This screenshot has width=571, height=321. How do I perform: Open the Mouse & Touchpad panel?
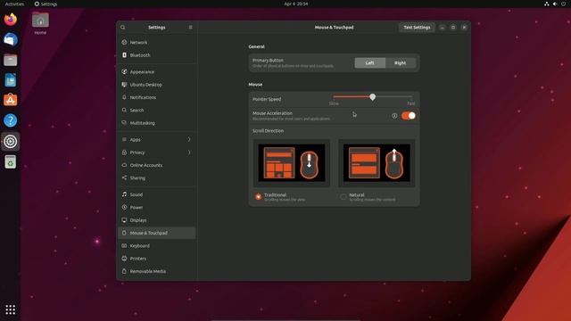(x=157, y=233)
